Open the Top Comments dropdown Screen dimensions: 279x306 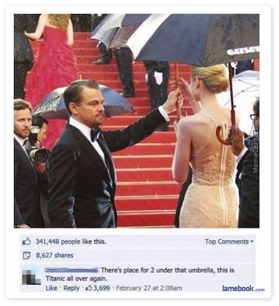(229, 242)
